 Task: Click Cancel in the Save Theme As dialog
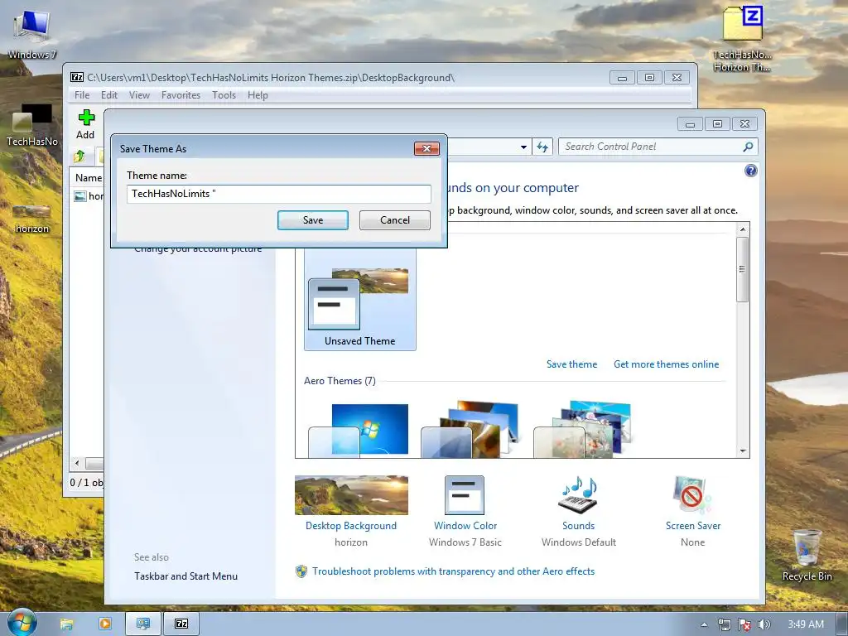click(x=395, y=220)
